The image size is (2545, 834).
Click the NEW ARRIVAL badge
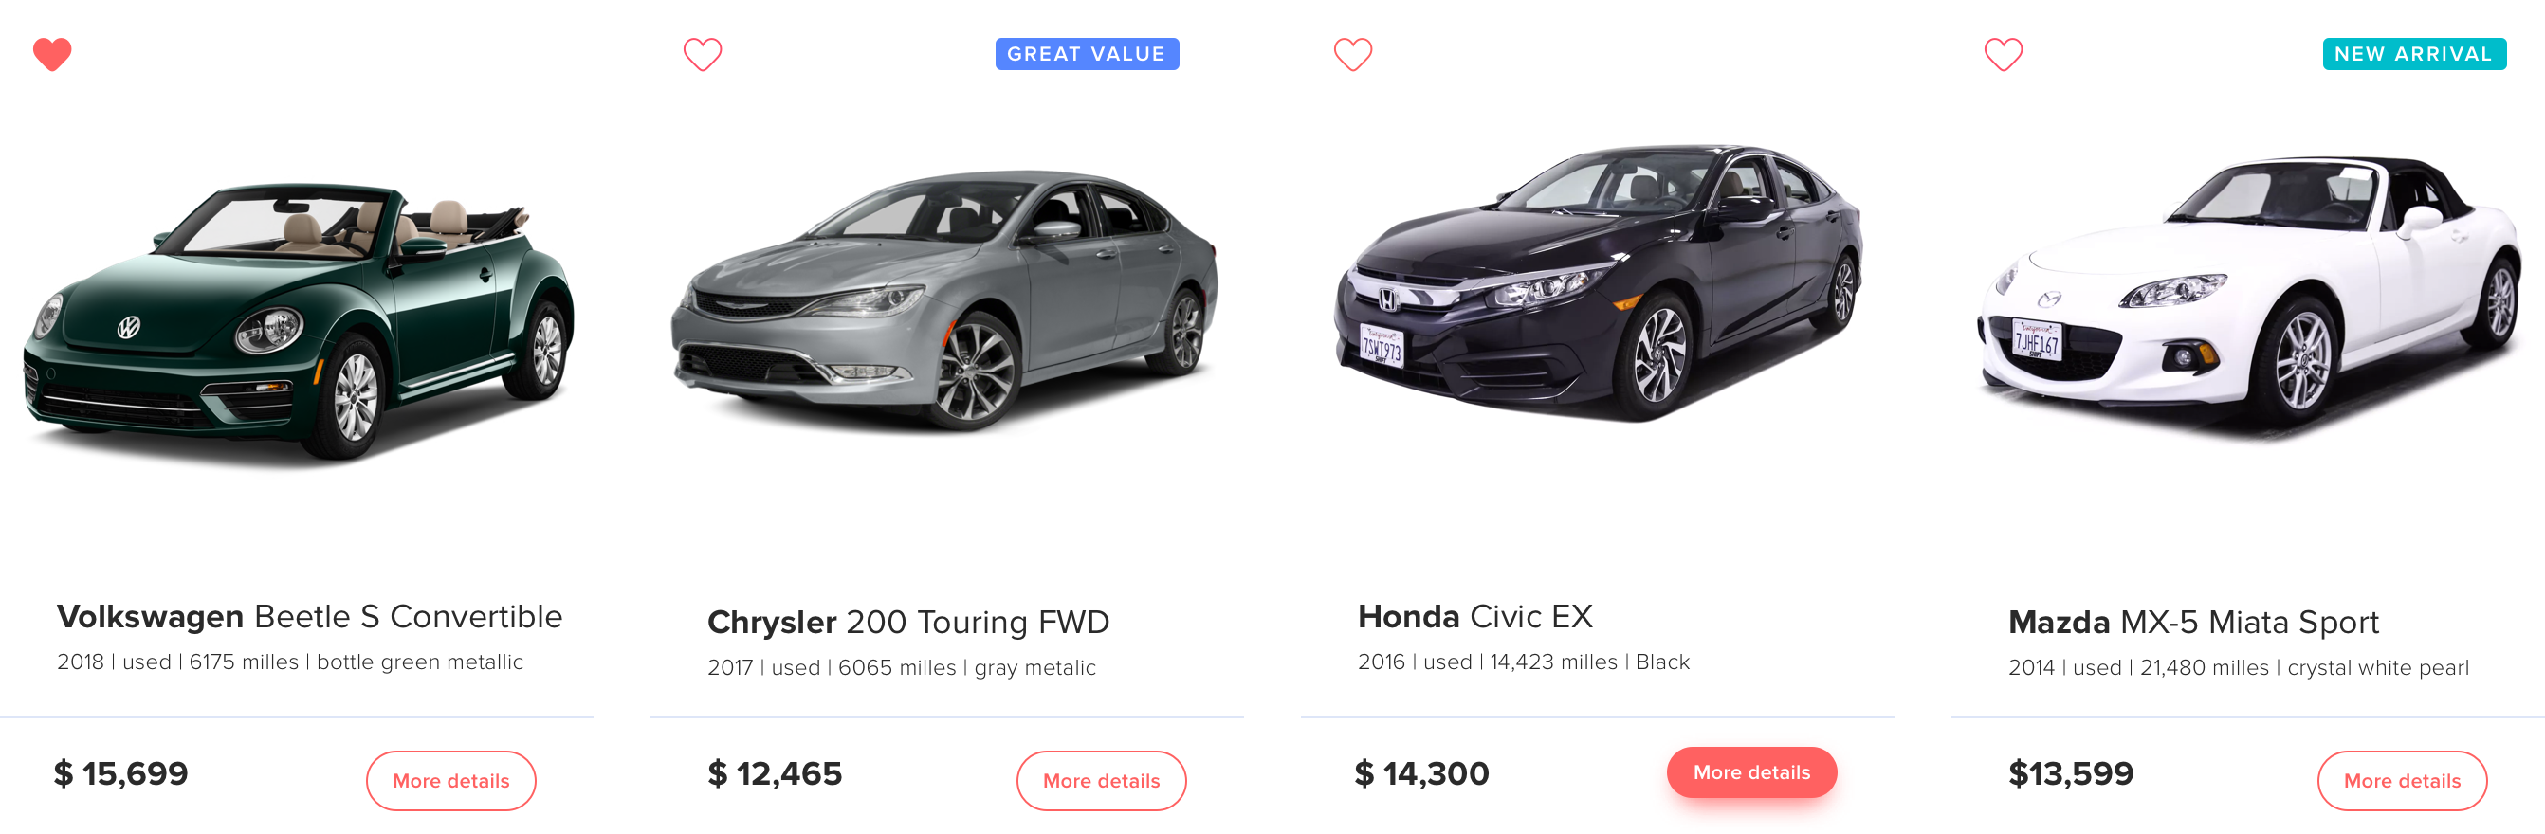tap(2413, 54)
